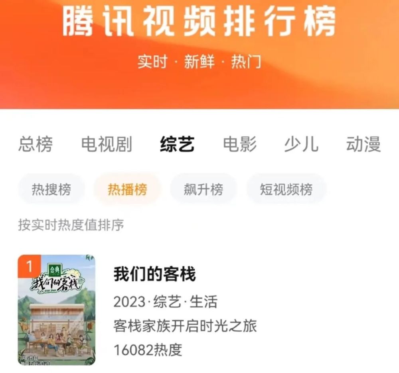This screenshot has height=373, width=399.
Task: Click the orange rank 1 badge
Action: click(x=29, y=266)
